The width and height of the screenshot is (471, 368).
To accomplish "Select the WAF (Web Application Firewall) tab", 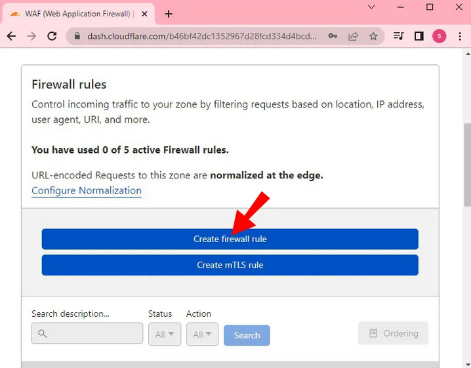I will tap(79, 14).
